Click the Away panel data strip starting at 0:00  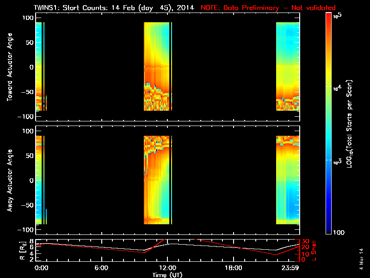tap(39, 180)
